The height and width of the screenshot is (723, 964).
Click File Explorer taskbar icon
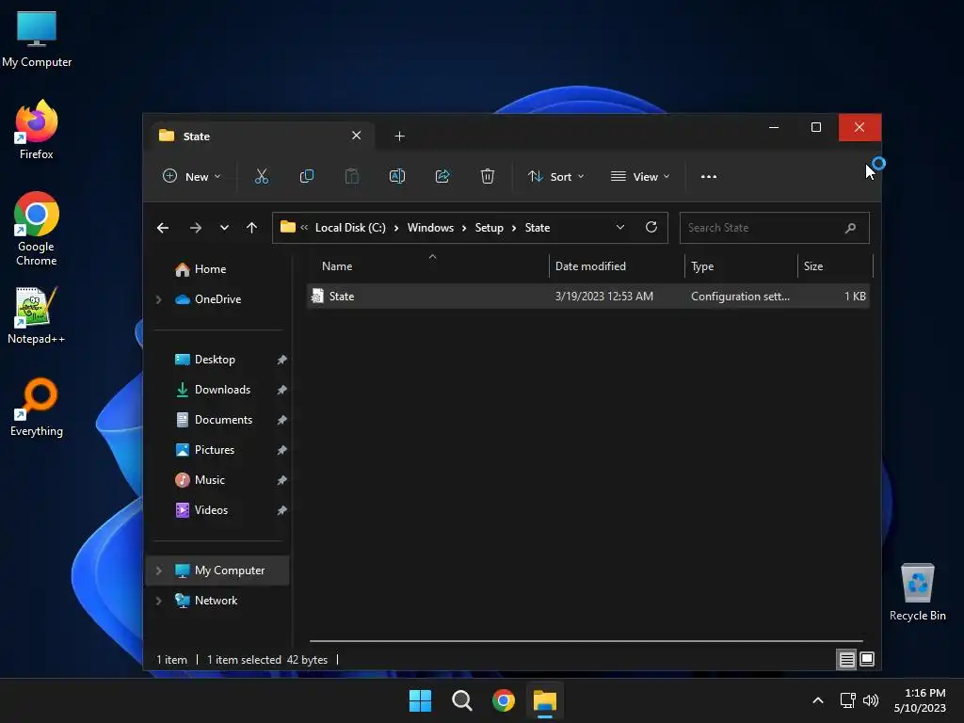[545, 700]
